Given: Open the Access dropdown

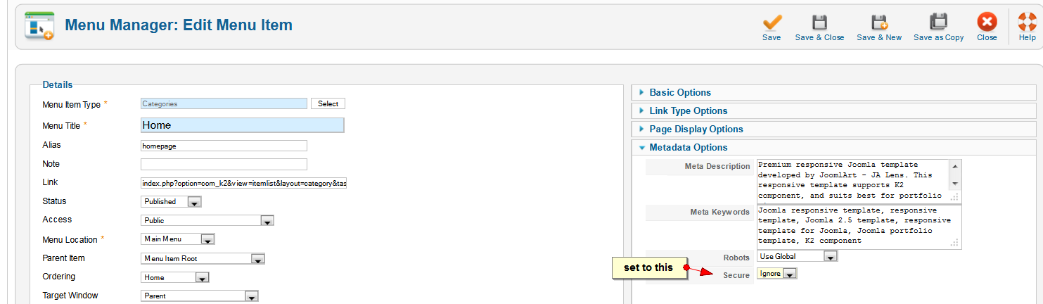Looking at the screenshot, I should click(x=207, y=220).
